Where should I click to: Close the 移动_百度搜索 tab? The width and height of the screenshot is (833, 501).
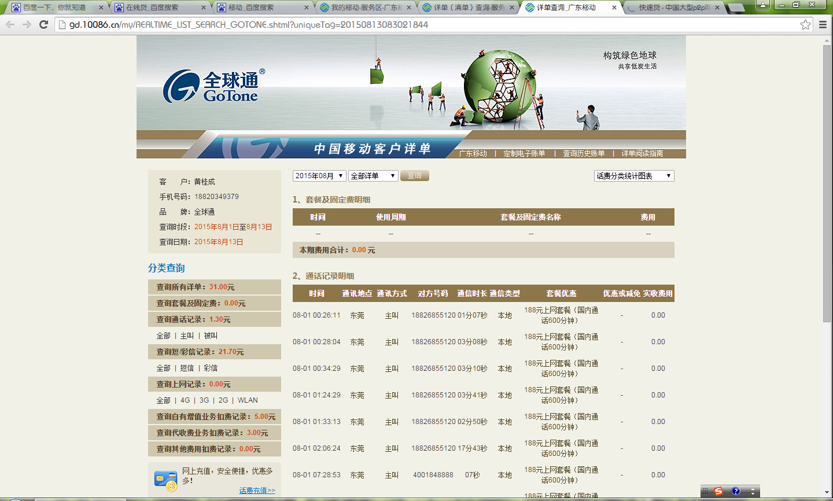(x=307, y=8)
